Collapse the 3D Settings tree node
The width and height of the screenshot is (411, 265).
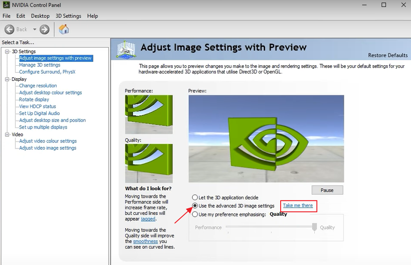pos(7,52)
